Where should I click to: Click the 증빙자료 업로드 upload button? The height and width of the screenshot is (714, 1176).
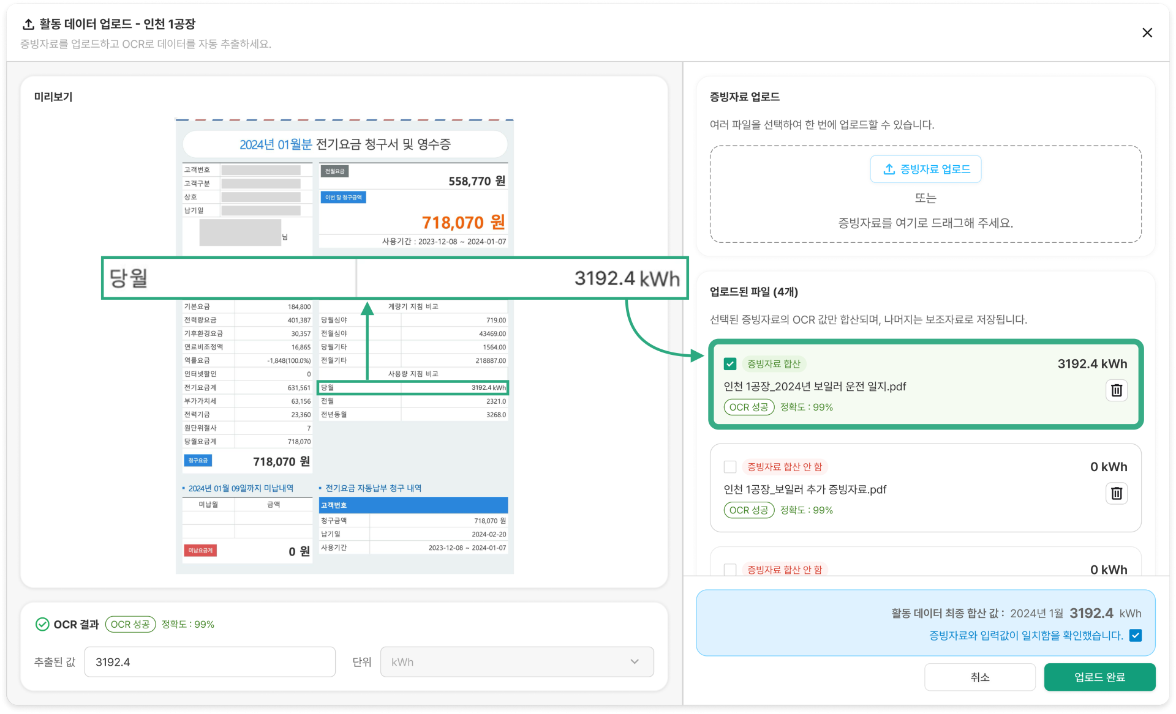pos(925,169)
